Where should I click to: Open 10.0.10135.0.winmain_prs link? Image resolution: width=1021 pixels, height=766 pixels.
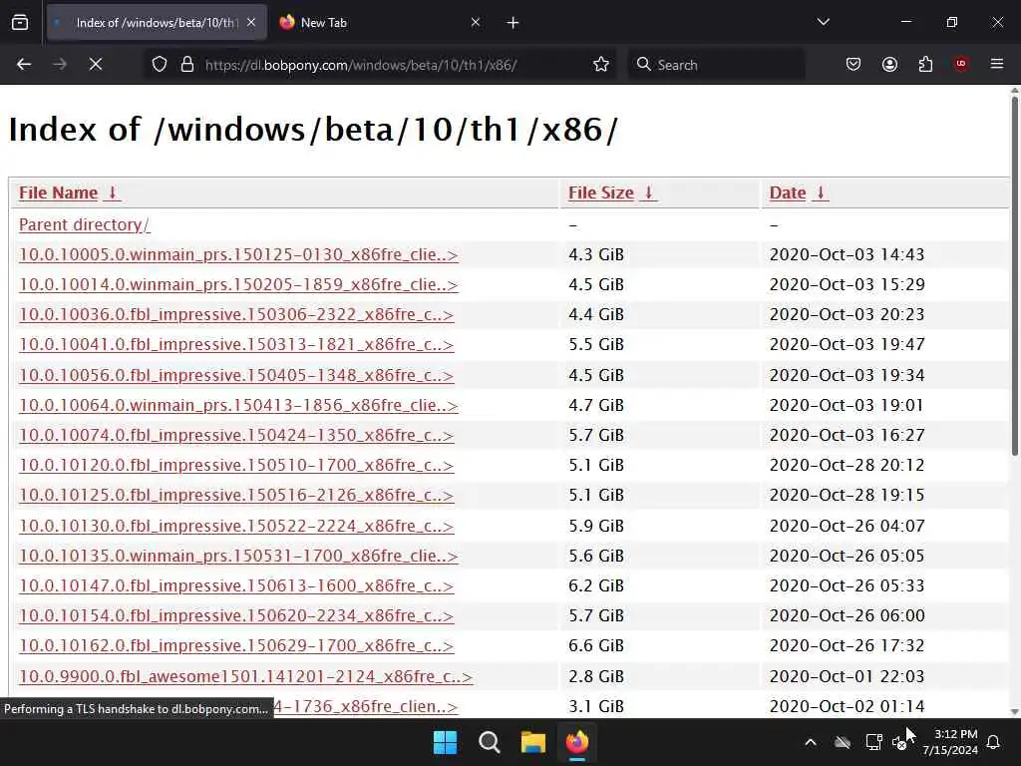point(238,556)
